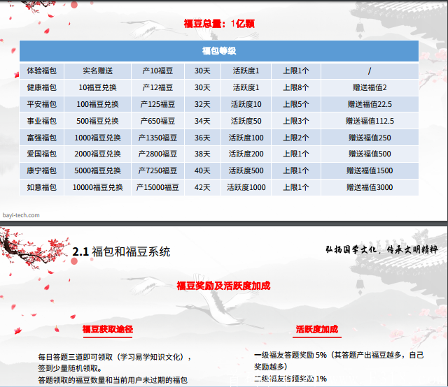
Task: Select the '健康福包' row label
Action: pyautogui.click(x=42, y=87)
